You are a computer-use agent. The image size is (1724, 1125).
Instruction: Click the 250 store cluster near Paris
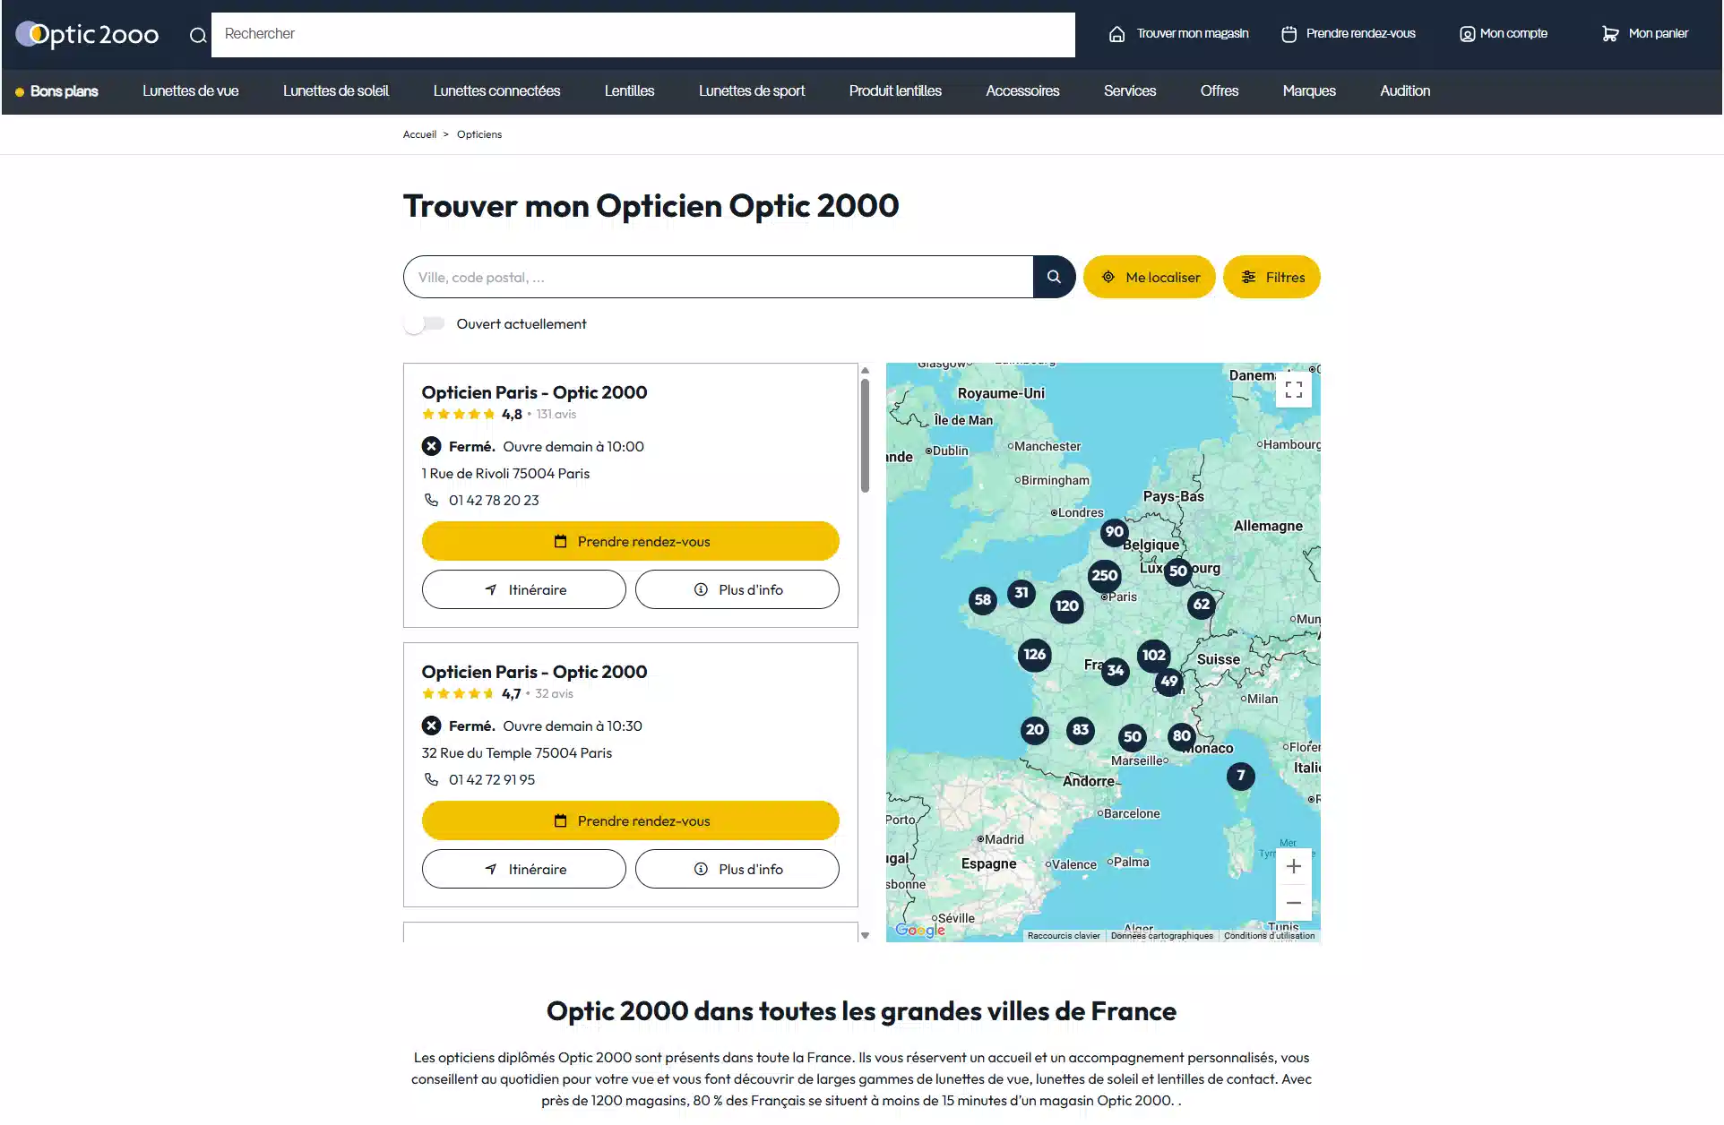1104,576
